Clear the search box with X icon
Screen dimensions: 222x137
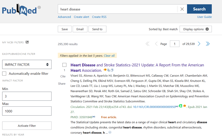tap(182, 9)
